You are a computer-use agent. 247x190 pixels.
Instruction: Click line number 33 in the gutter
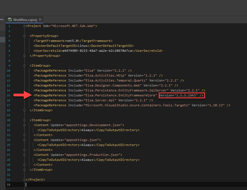click(9, 185)
